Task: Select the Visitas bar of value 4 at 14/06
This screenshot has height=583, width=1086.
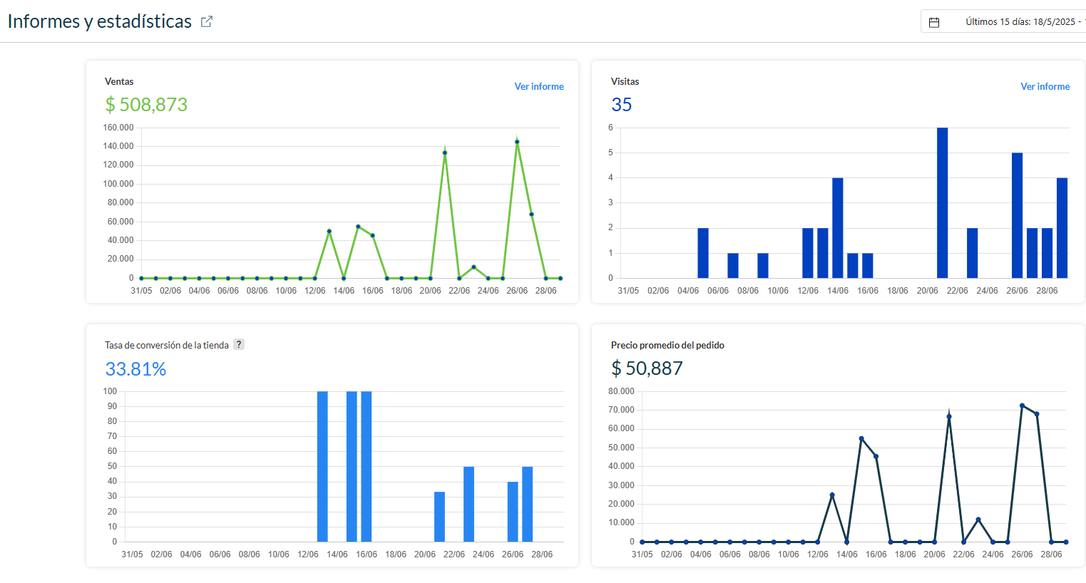Action: (838, 228)
